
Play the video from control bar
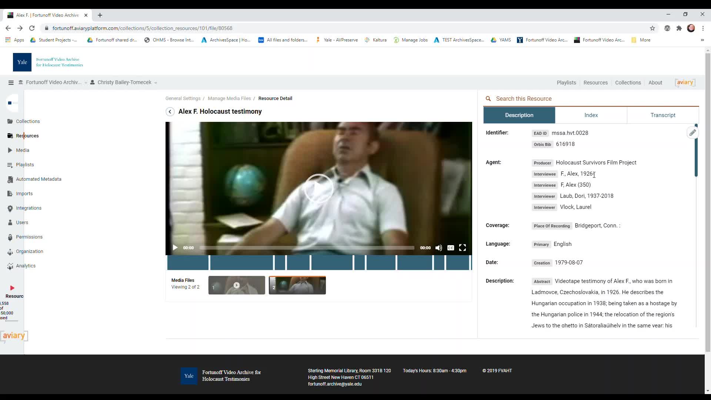click(175, 248)
